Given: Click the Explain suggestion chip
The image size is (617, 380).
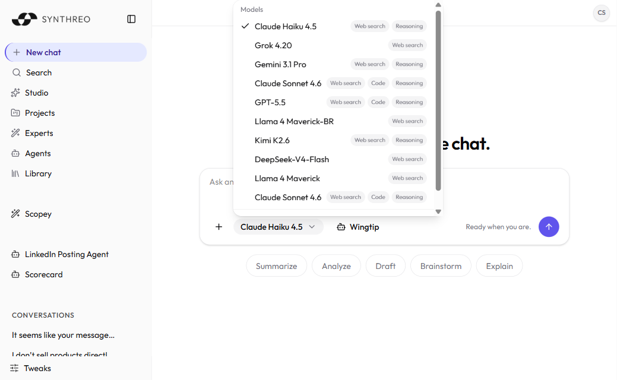Looking at the screenshot, I should coord(499,266).
